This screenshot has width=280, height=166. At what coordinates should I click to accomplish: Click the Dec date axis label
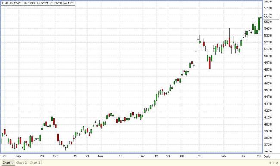142,156
